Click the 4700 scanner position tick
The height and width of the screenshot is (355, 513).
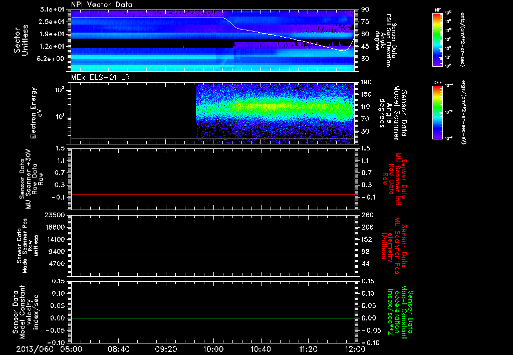pos(56,264)
